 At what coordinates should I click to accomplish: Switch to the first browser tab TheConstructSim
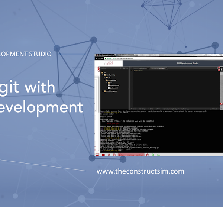coord(105,55)
